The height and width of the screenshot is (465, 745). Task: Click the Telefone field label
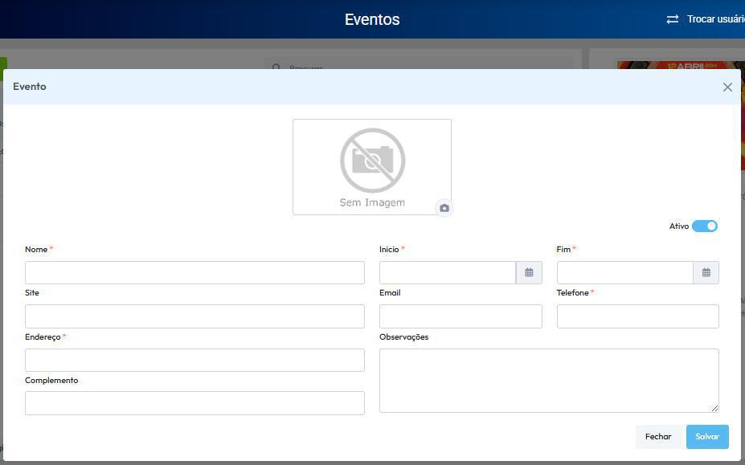pos(572,292)
